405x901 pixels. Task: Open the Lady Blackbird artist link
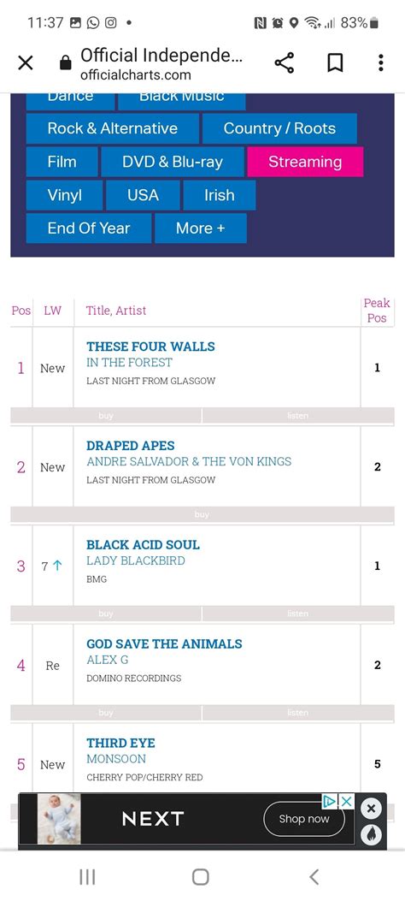point(135,560)
